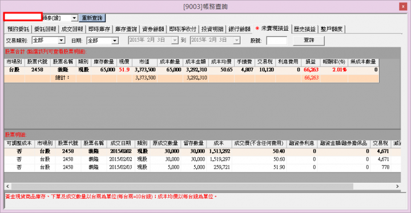Viewport: 411px width, 213px height.
Task: Click 原成交數量 column header
Action: 165,143
